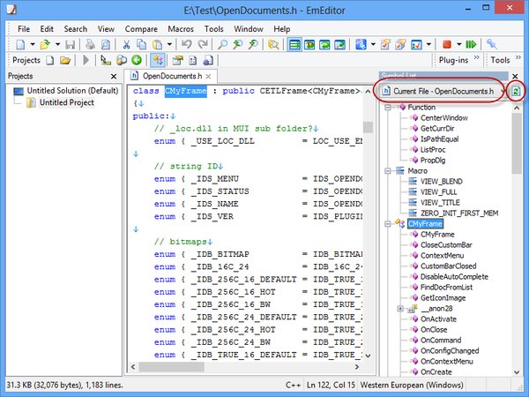Select the OnContextMenu symbol

click(447, 361)
